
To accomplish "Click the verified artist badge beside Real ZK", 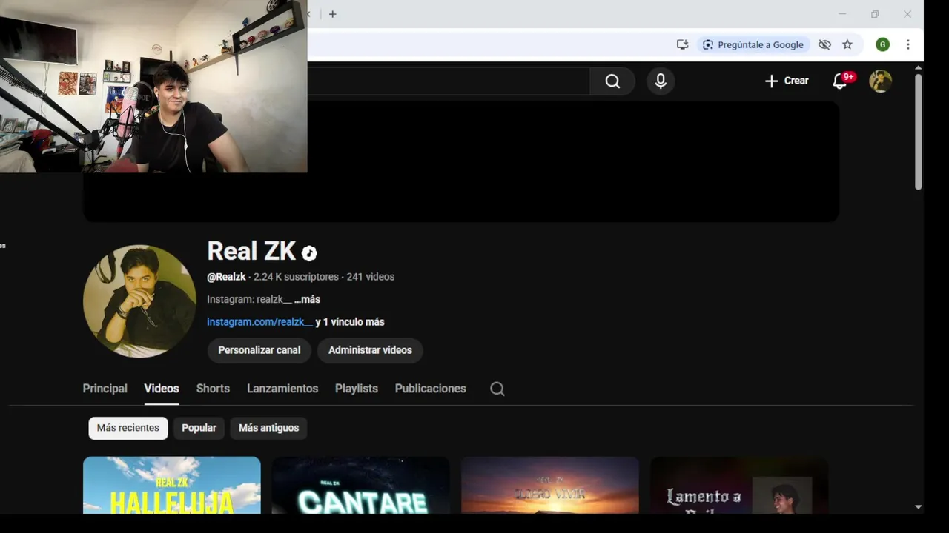I will 309,253.
